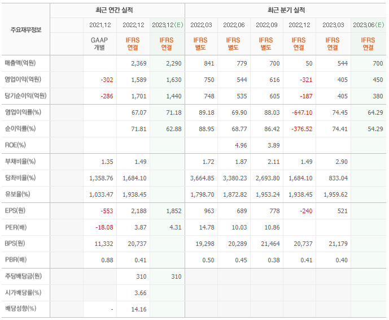Screen dimensions: 389x320
Task: Click the 2023.06(E) quarterly column header
Action: [x=369, y=25]
